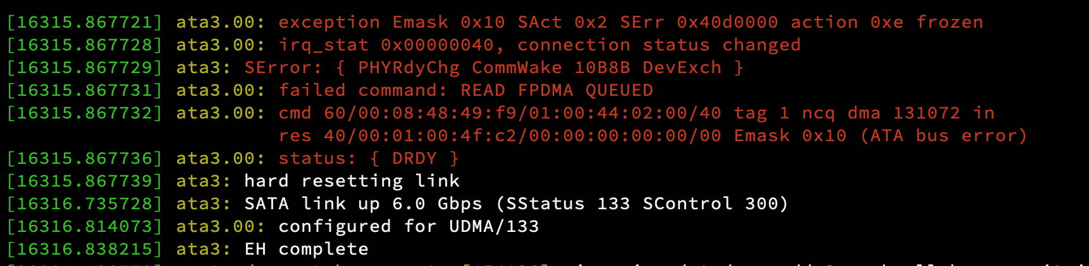Click the 'DRDY' status flag
The width and height of the screenshot is (1089, 266).
(x=414, y=159)
